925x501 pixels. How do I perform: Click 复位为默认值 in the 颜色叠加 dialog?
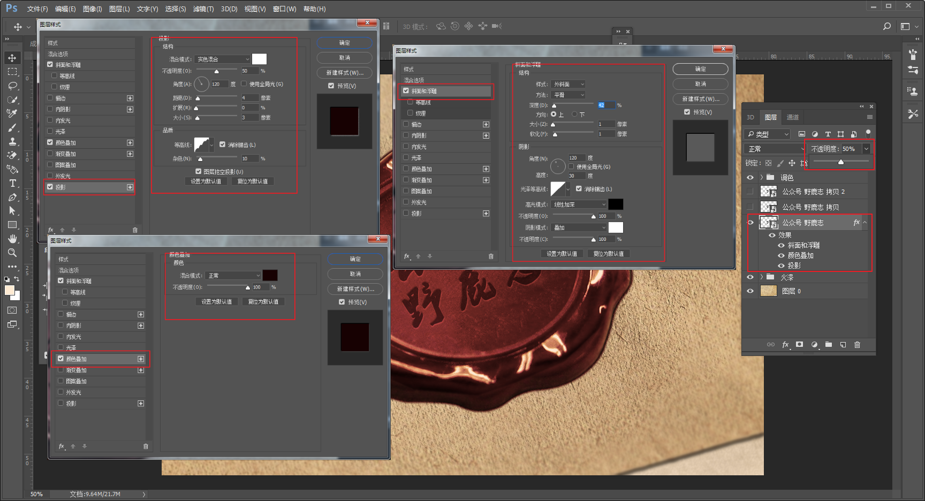263,302
